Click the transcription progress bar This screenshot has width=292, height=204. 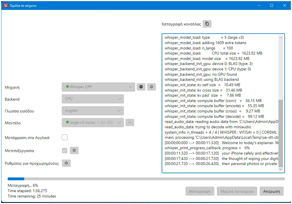(x=146, y=179)
